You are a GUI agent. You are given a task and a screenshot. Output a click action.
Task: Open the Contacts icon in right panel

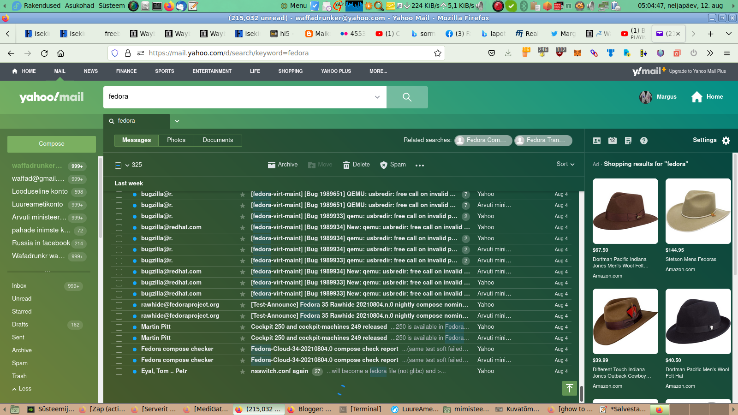[597, 141]
